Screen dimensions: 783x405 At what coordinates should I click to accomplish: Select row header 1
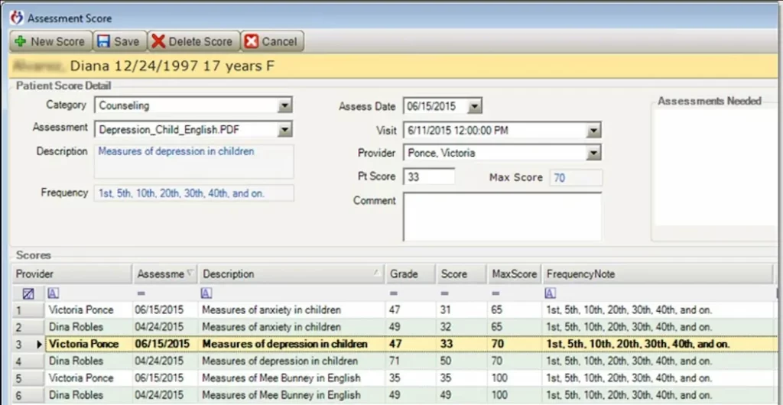28,310
